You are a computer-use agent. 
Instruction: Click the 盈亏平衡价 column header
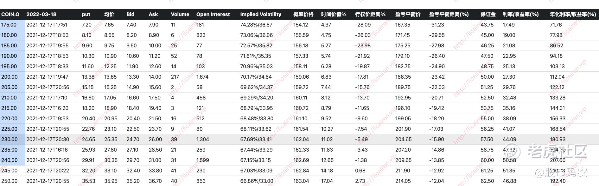tap(408, 14)
